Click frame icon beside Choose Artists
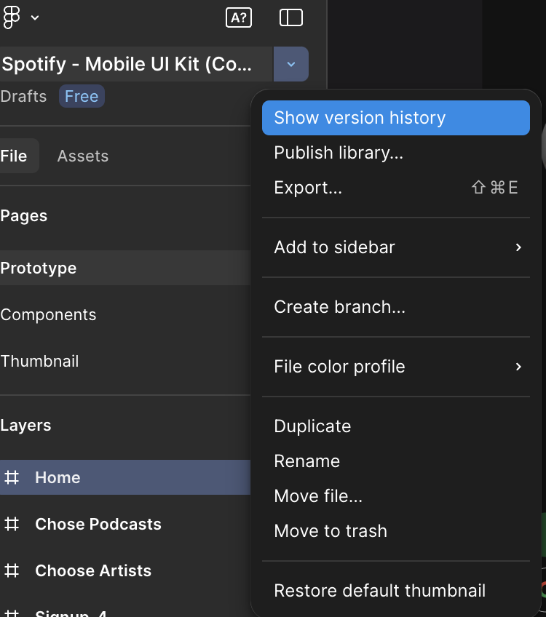The image size is (546, 617). [12, 570]
